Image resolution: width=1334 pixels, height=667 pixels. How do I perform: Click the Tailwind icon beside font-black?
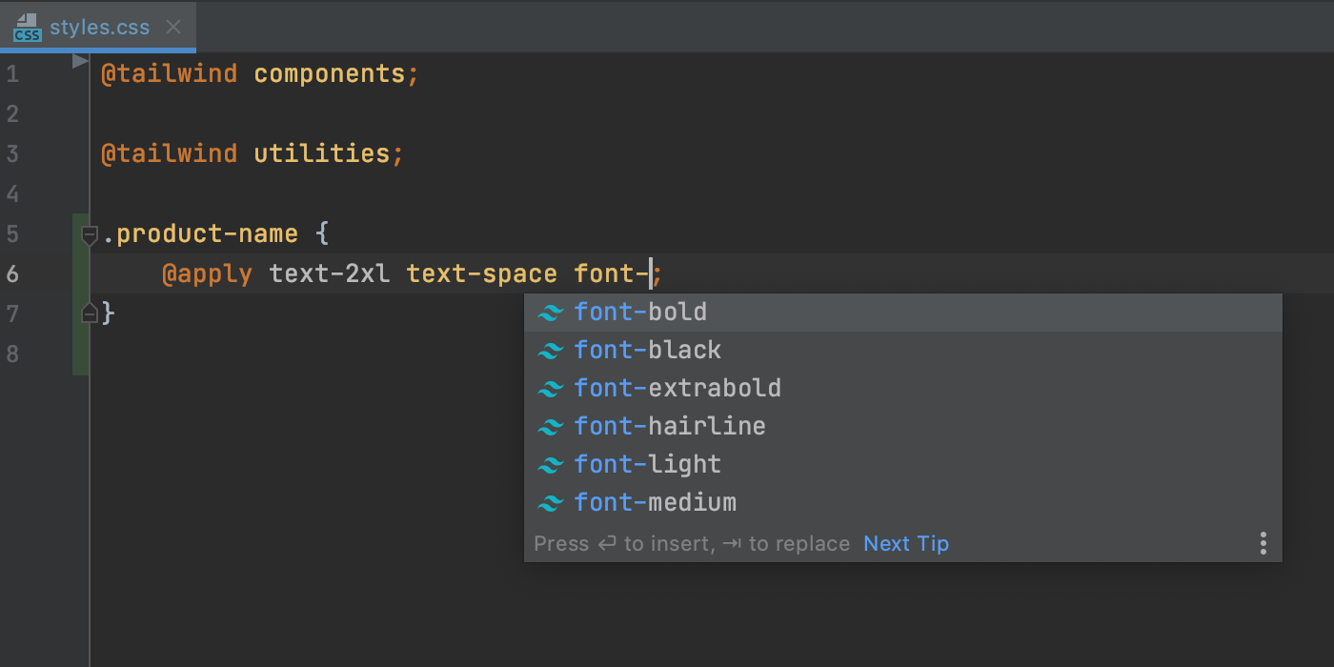[x=550, y=351]
